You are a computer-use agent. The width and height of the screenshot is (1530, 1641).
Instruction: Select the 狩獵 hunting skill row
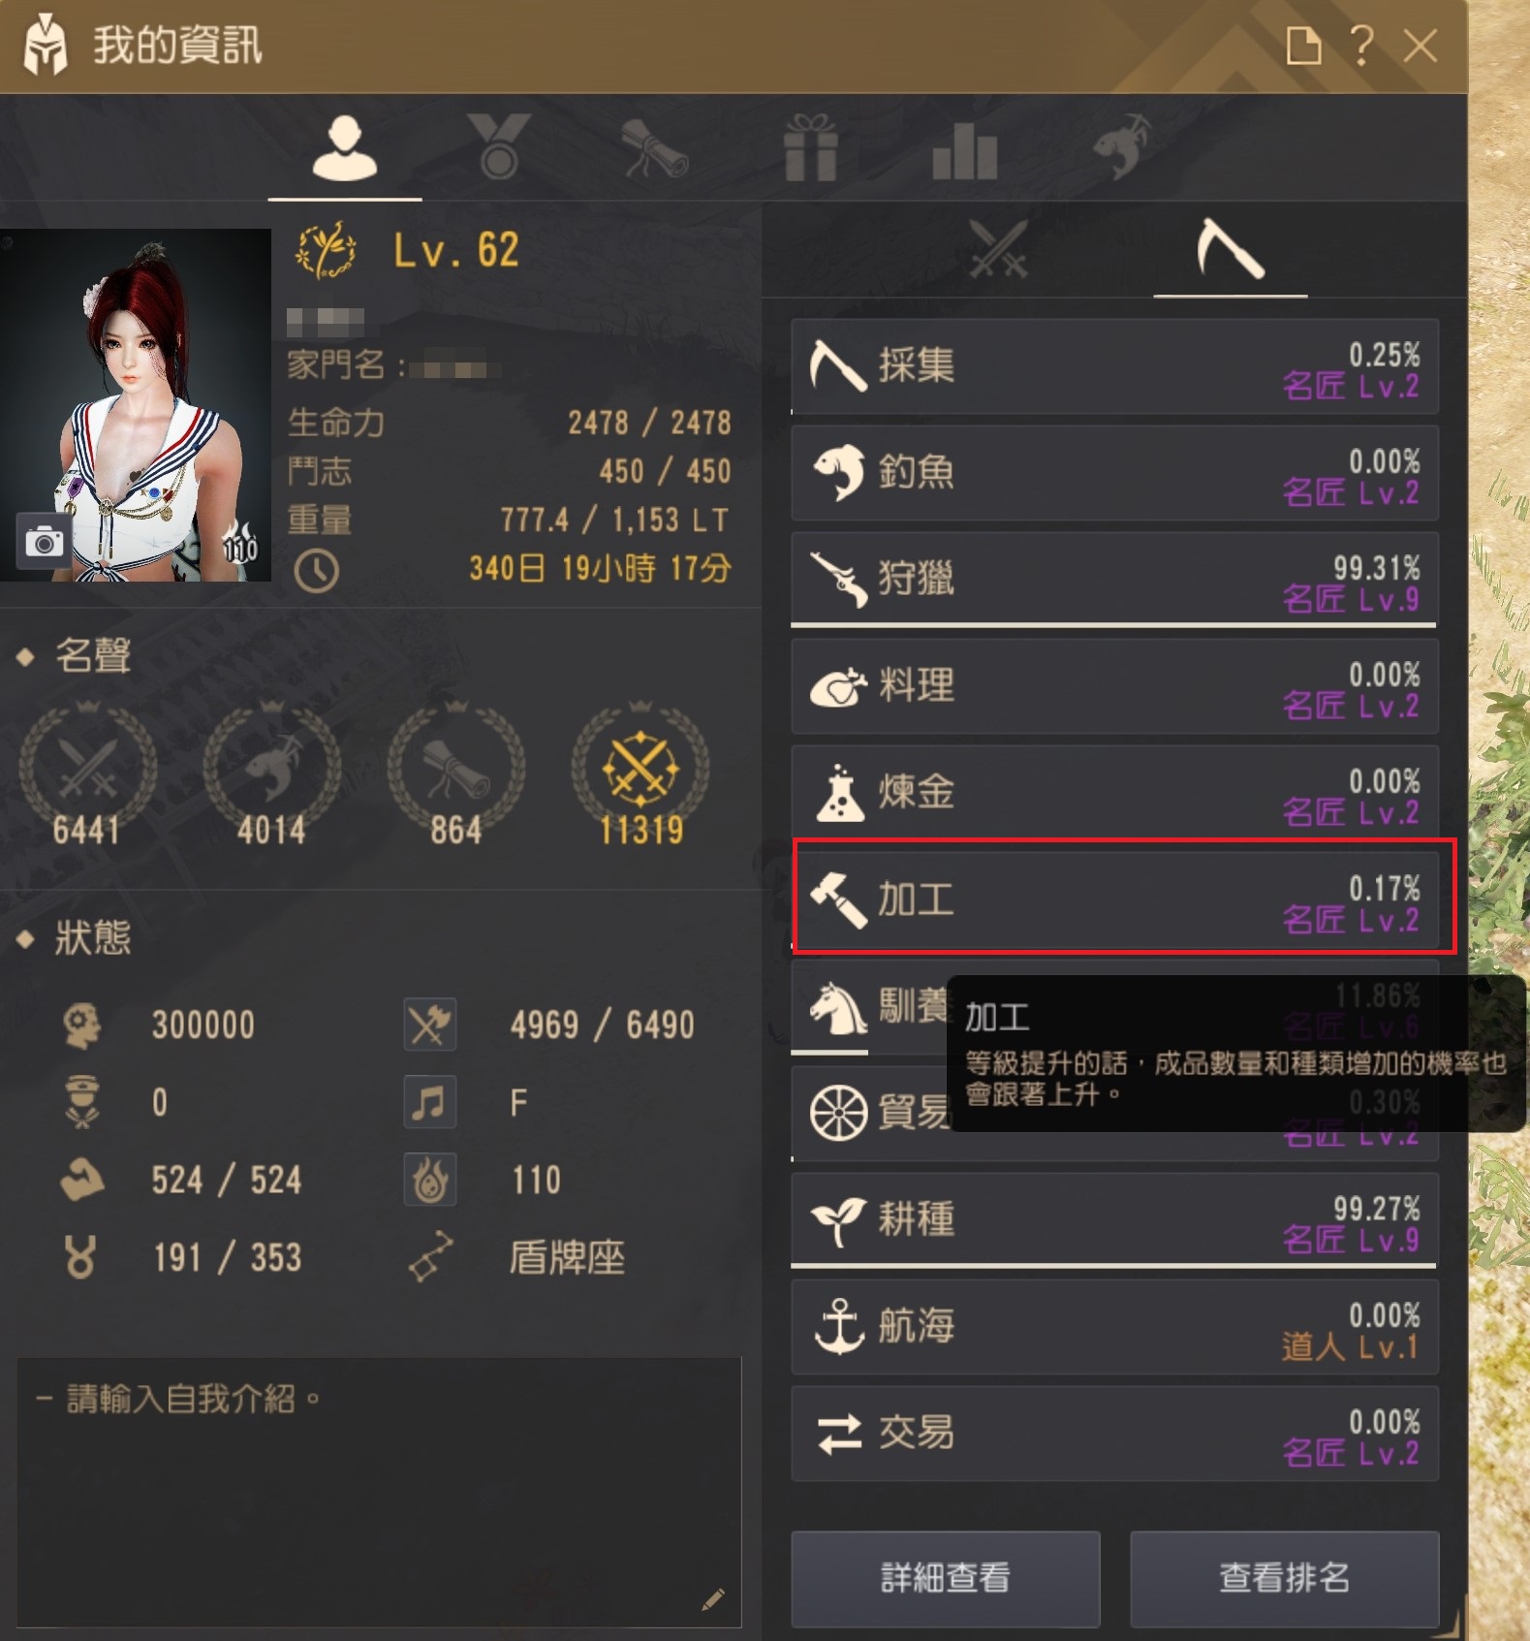click(1114, 580)
